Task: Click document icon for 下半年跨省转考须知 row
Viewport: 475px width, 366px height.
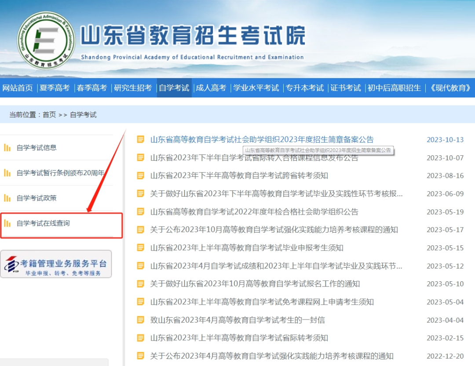Action: [x=141, y=175]
